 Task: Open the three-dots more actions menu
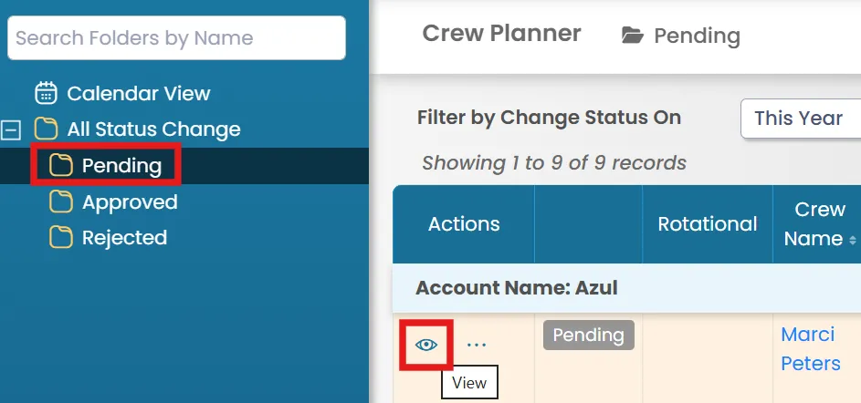[x=476, y=345]
